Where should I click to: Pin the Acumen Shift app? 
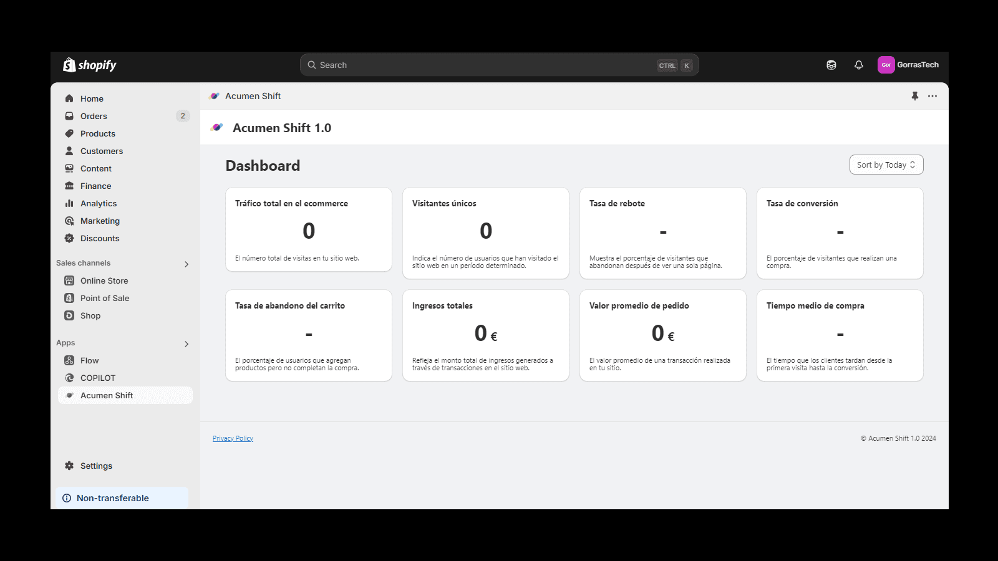coord(915,96)
